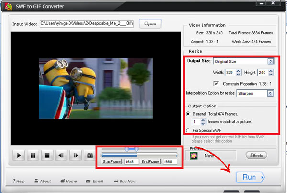The height and width of the screenshot is (193, 287).
Task: Select the For Special SWF radio button
Action: pyautogui.click(x=188, y=130)
